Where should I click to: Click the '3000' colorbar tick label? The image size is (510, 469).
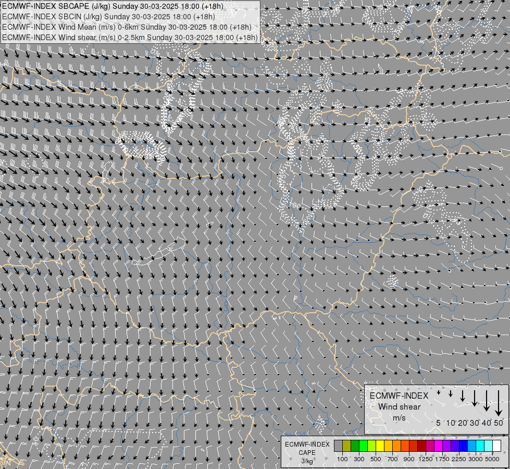coord(476,459)
